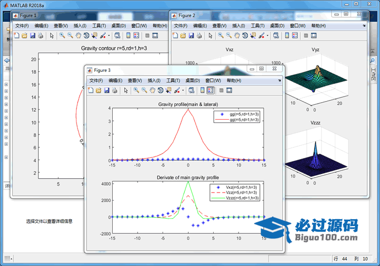Select Brush data tool in Figure 2
The width and height of the screenshot is (380, 266).
261,36
